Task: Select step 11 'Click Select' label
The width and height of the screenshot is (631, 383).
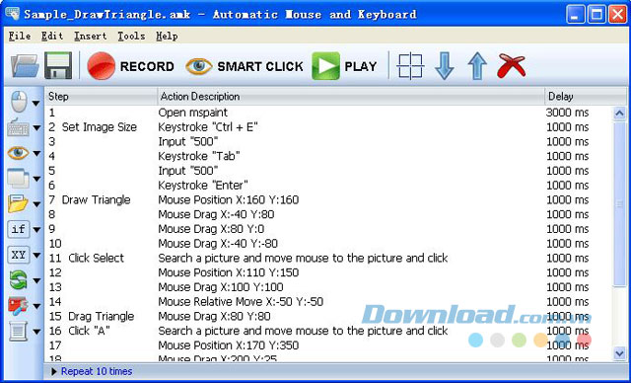Action: pos(97,259)
